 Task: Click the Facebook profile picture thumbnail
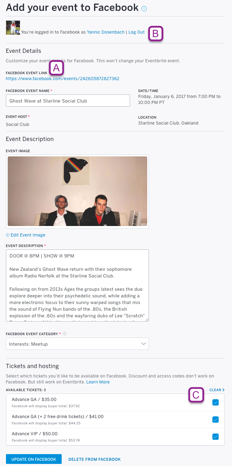[13, 28]
